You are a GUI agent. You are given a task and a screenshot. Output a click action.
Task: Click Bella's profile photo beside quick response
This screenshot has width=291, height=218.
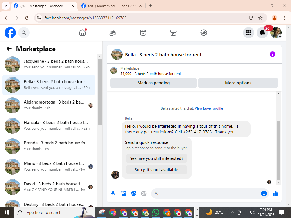tap(115, 175)
